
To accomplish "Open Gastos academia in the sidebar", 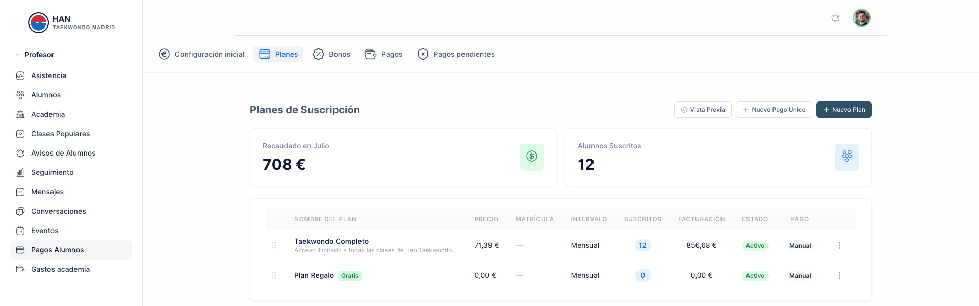I will click(71, 269).
